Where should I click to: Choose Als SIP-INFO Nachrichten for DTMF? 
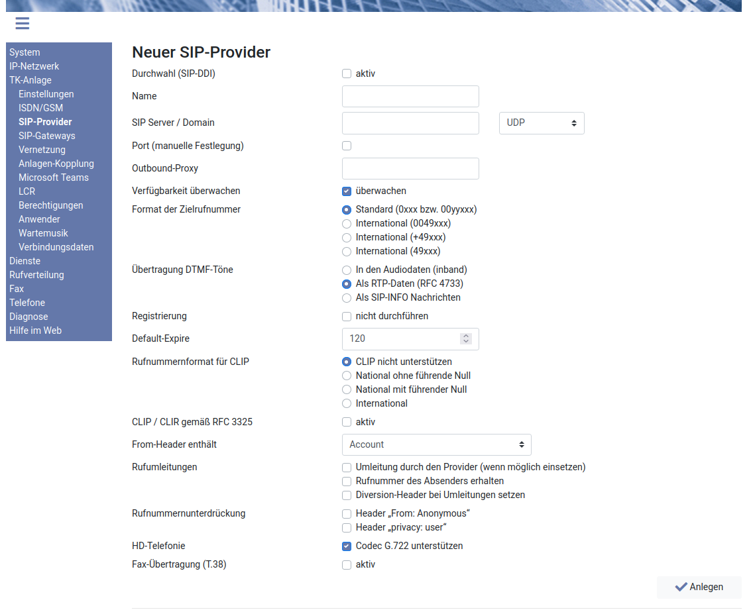pos(347,298)
